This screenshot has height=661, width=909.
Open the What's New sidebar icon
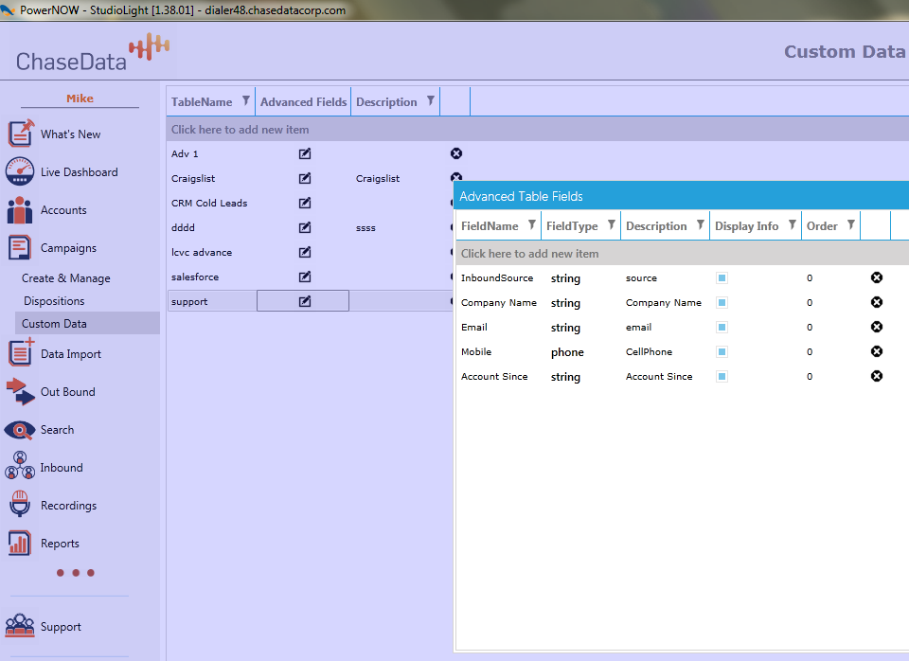21,134
